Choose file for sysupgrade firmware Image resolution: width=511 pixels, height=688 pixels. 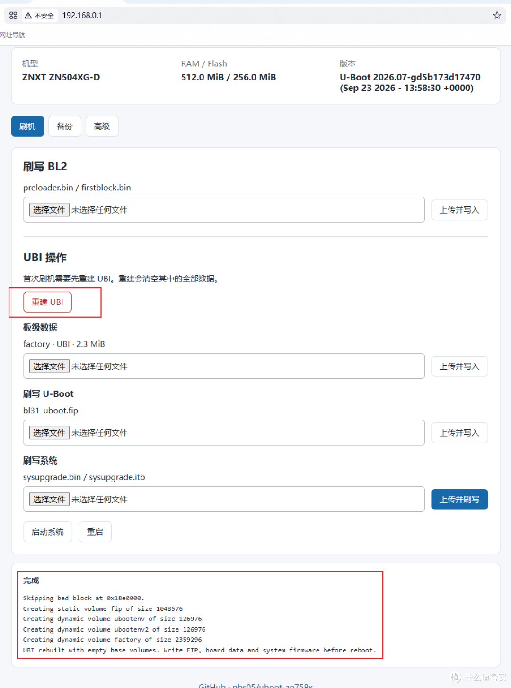click(49, 499)
